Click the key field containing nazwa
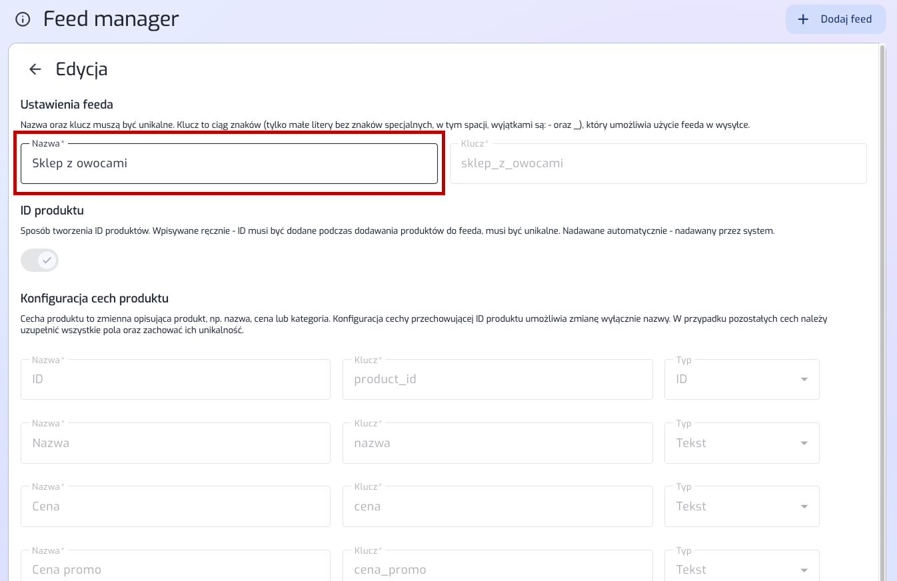 coord(497,443)
